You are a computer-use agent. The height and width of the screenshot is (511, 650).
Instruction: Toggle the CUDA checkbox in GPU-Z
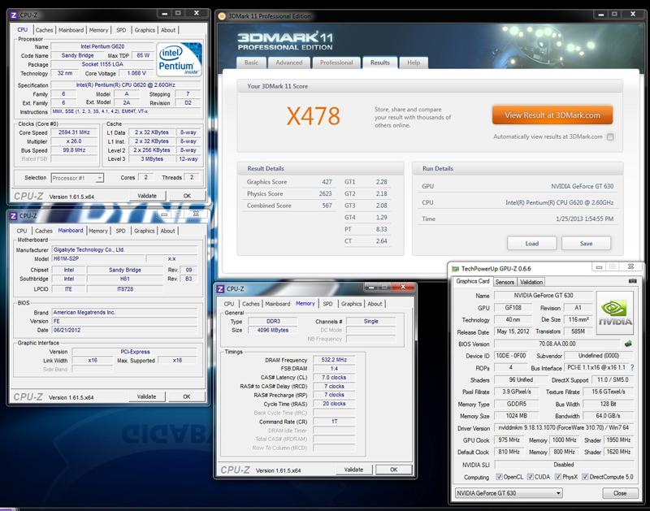(531, 477)
